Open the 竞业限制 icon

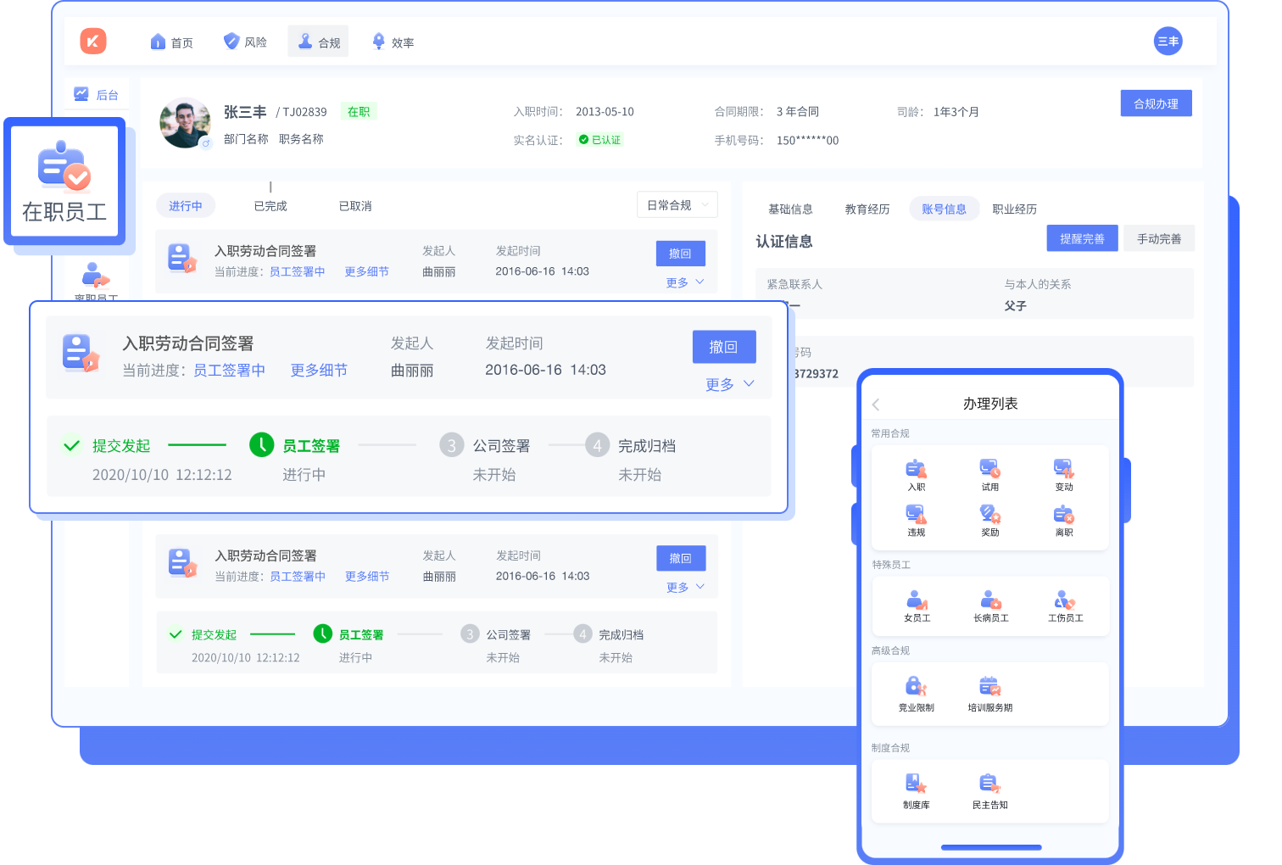[916, 687]
